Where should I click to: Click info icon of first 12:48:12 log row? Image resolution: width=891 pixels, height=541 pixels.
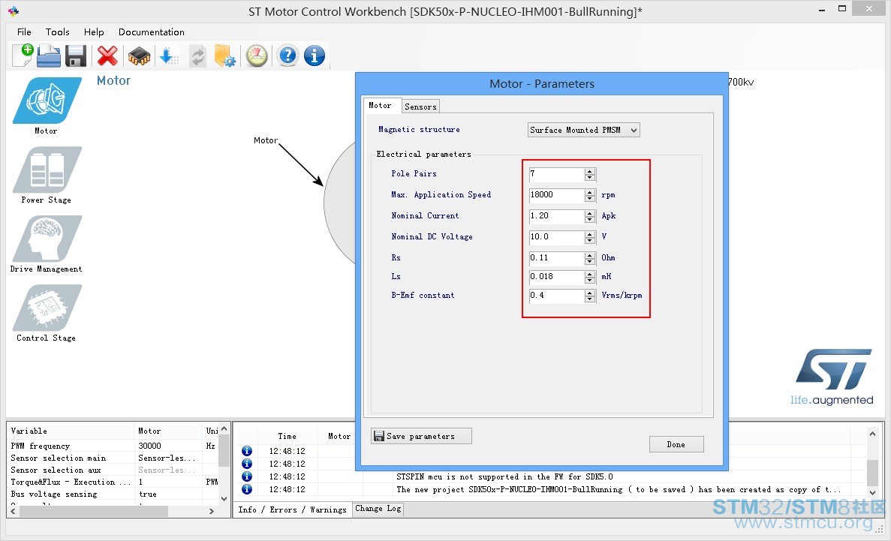point(247,451)
